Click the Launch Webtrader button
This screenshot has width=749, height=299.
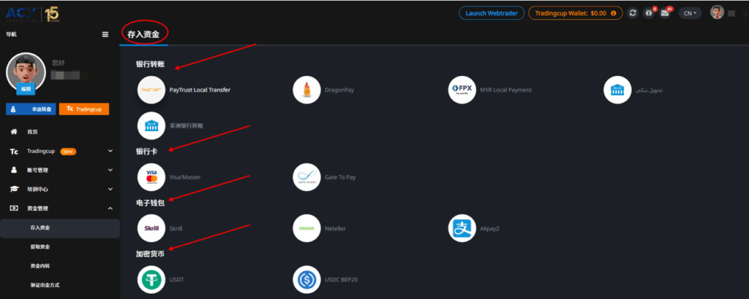pos(491,13)
